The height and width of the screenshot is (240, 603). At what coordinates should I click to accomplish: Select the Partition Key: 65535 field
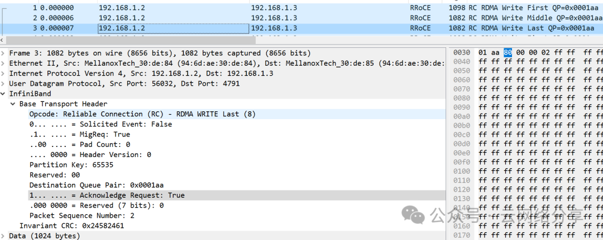point(71,165)
